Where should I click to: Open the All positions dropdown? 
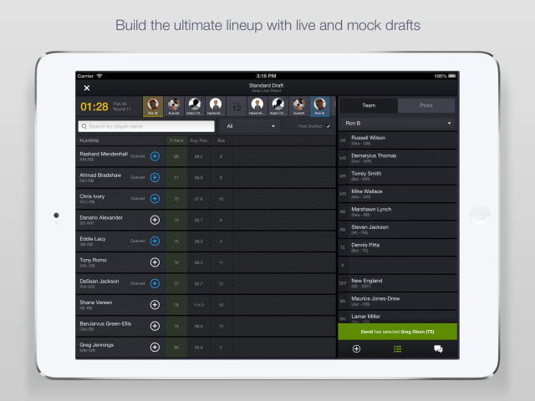pos(250,126)
